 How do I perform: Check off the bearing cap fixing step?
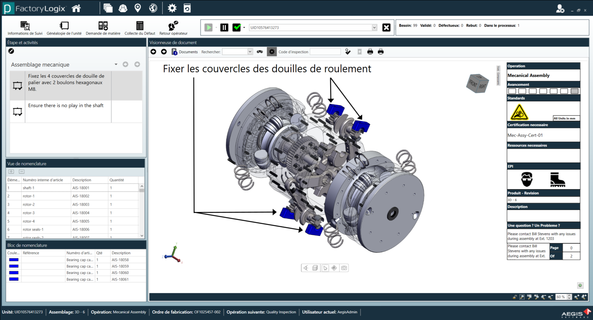(17, 86)
